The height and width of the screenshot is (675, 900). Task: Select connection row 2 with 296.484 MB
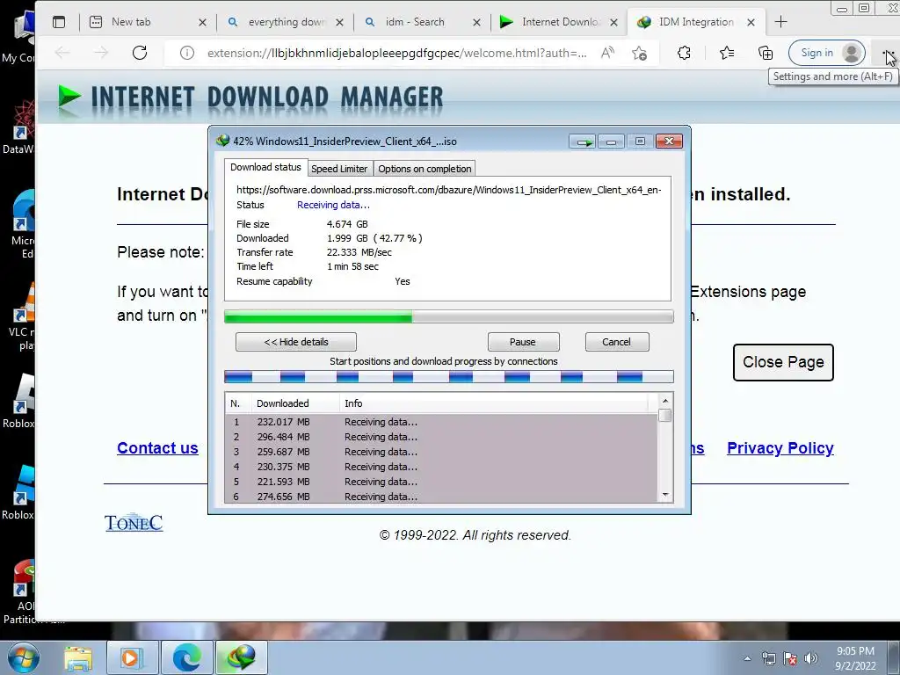441,437
